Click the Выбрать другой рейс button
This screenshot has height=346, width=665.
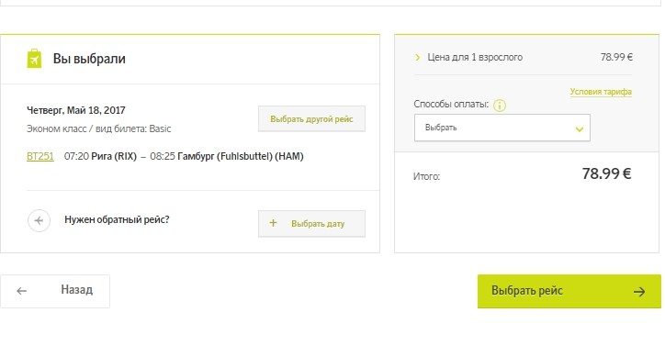(x=311, y=118)
